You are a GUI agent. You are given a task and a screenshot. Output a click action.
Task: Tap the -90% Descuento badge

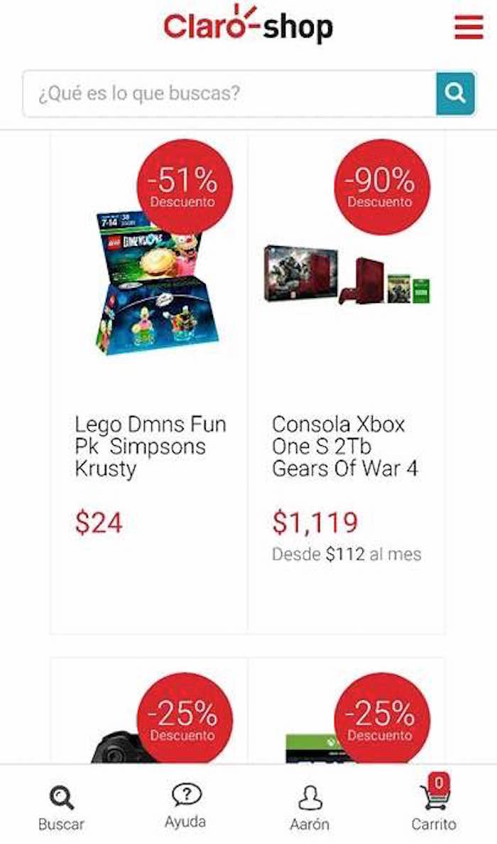click(380, 186)
